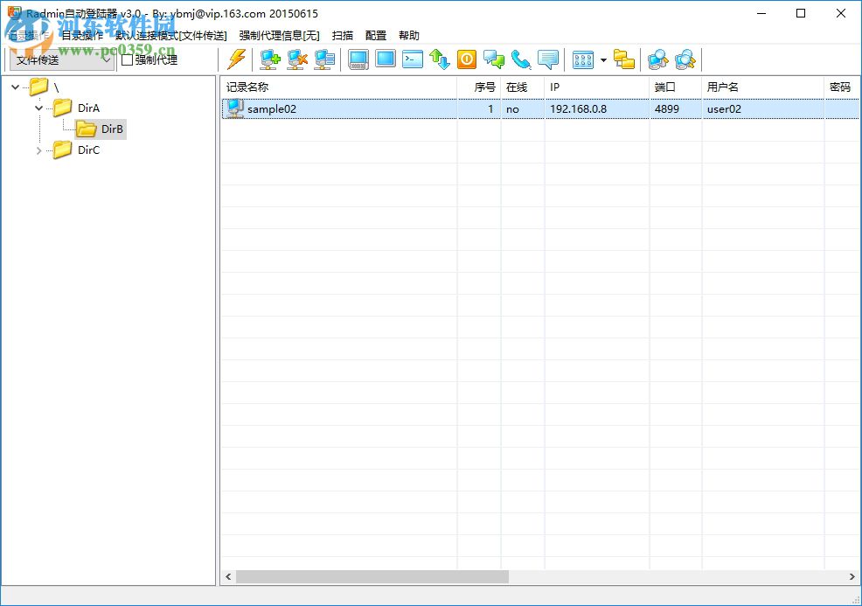Sort by the 密码 column header

click(x=843, y=87)
